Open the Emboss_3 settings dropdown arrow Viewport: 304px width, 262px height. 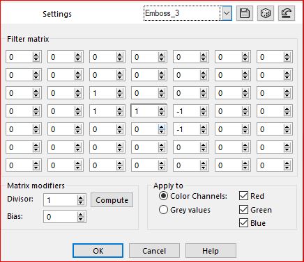point(226,13)
